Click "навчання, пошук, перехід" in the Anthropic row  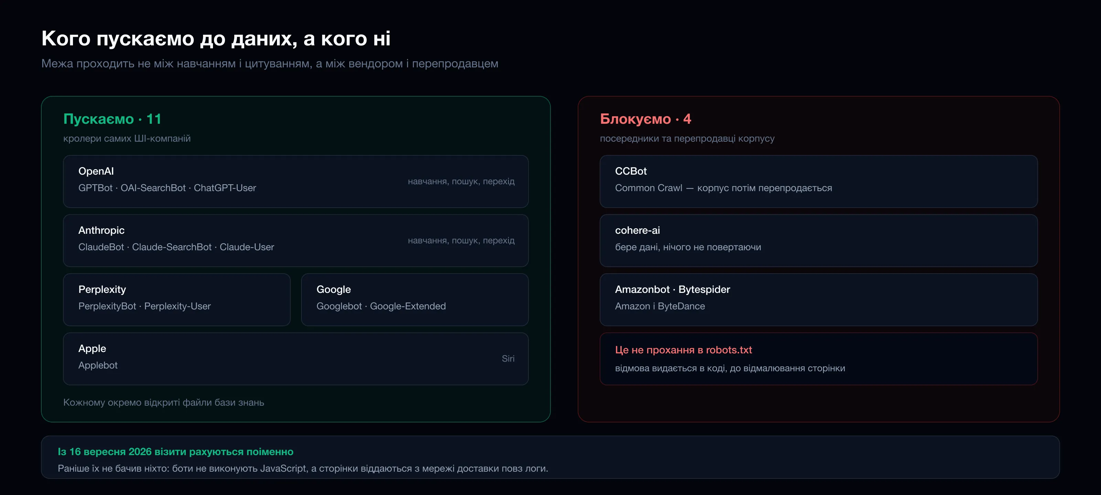tap(461, 240)
